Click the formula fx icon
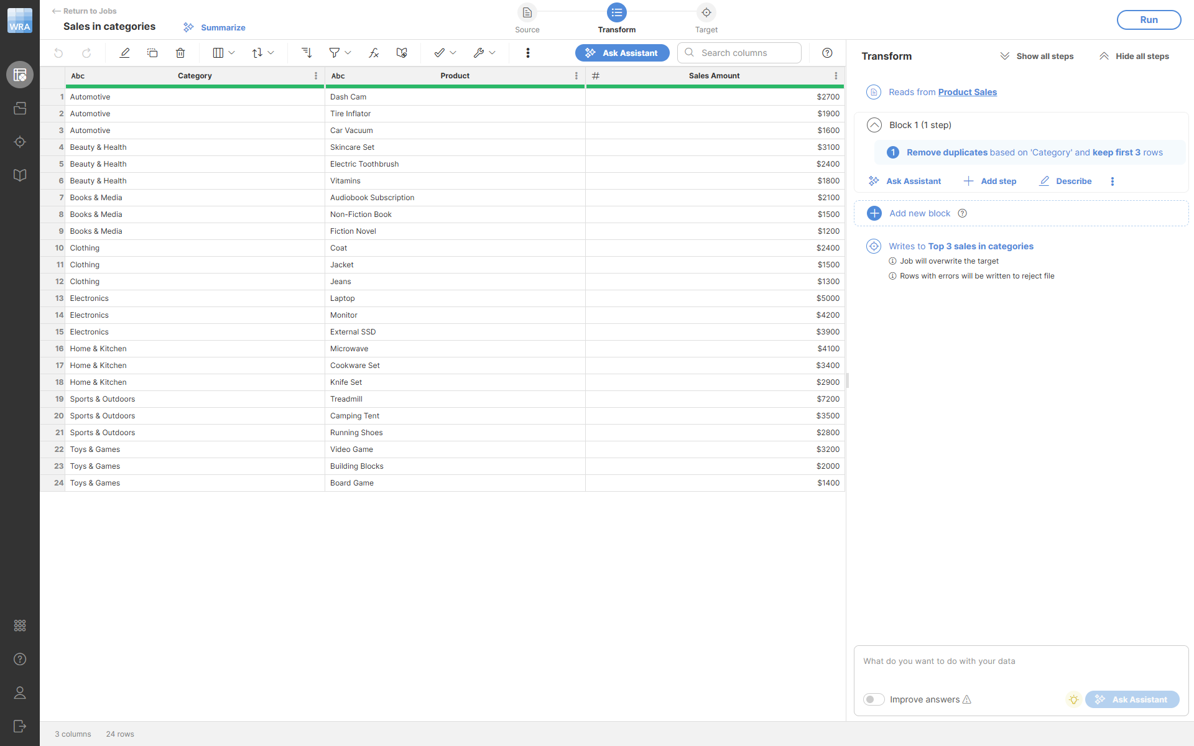The height and width of the screenshot is (746, 1194). 374,53
